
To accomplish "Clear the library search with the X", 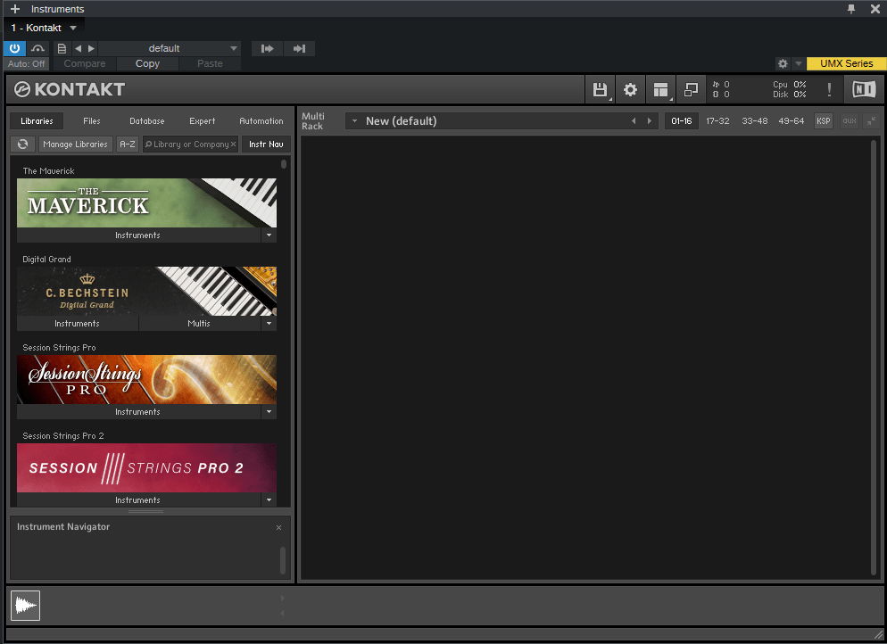I will (233, 144).
